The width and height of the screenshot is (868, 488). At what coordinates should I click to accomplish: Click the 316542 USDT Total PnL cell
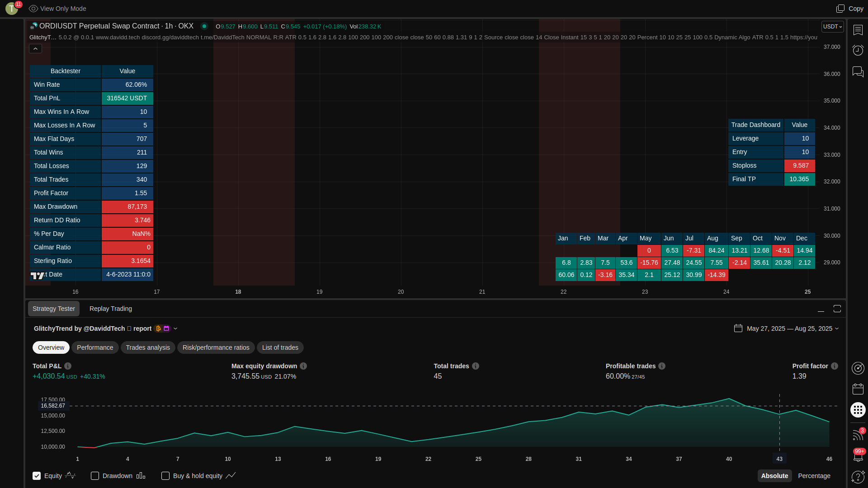tap(127, 98)
